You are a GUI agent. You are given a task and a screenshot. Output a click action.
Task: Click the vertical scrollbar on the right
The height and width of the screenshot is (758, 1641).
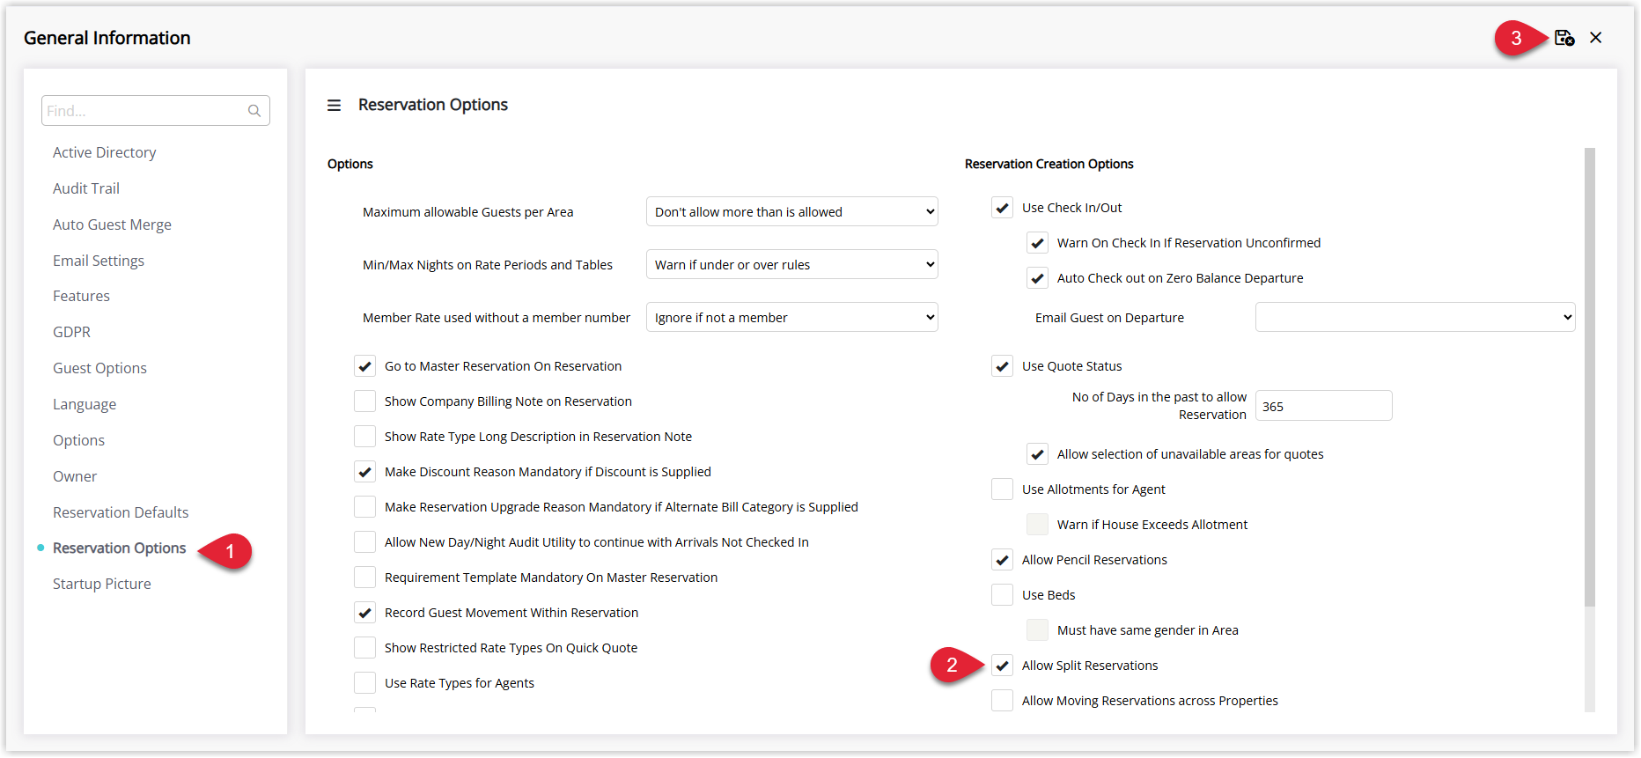click(1590, 377)
